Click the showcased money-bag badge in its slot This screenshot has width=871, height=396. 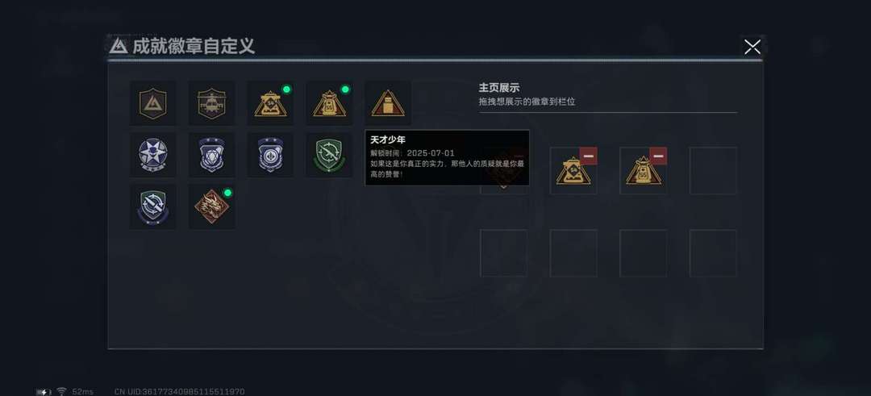644,172
